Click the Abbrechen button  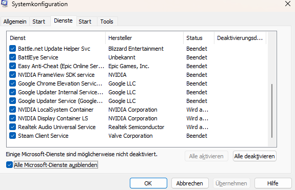(x=190, y=183)
